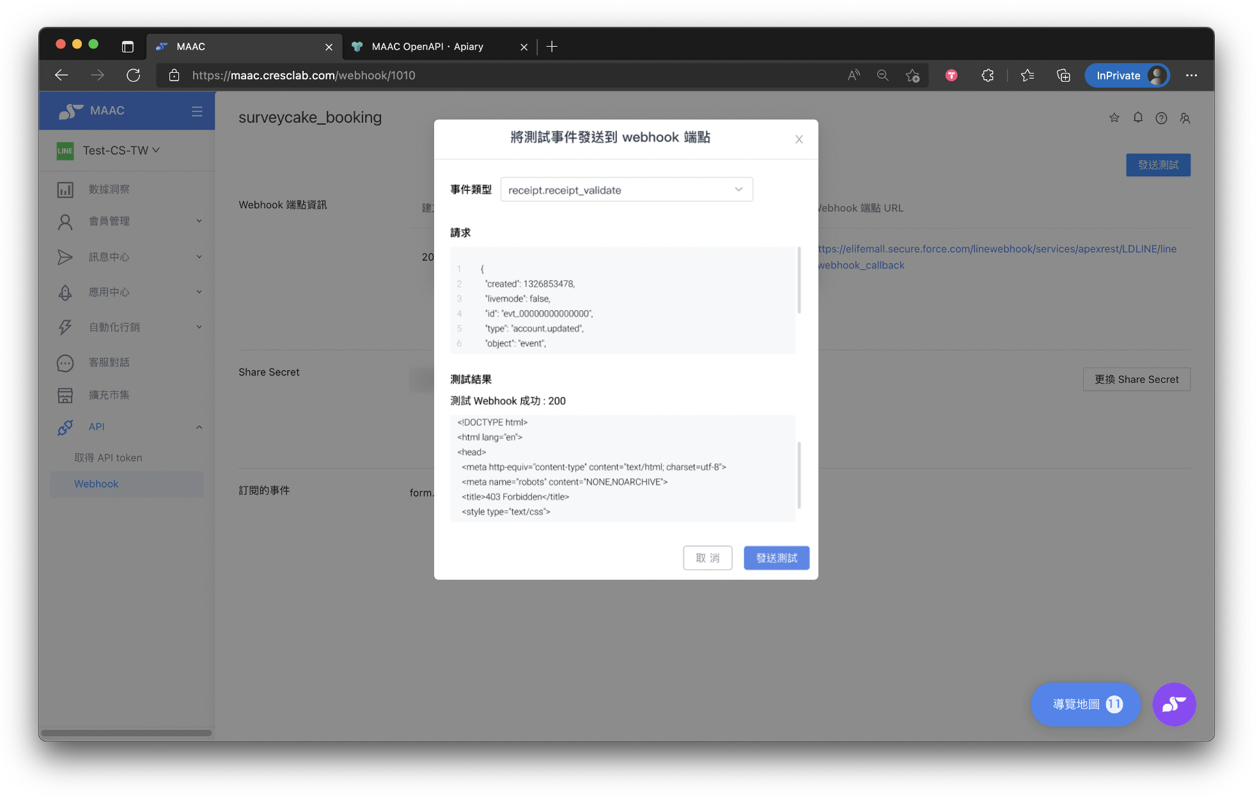Click the browser address bar URL

tap(304, 75)
